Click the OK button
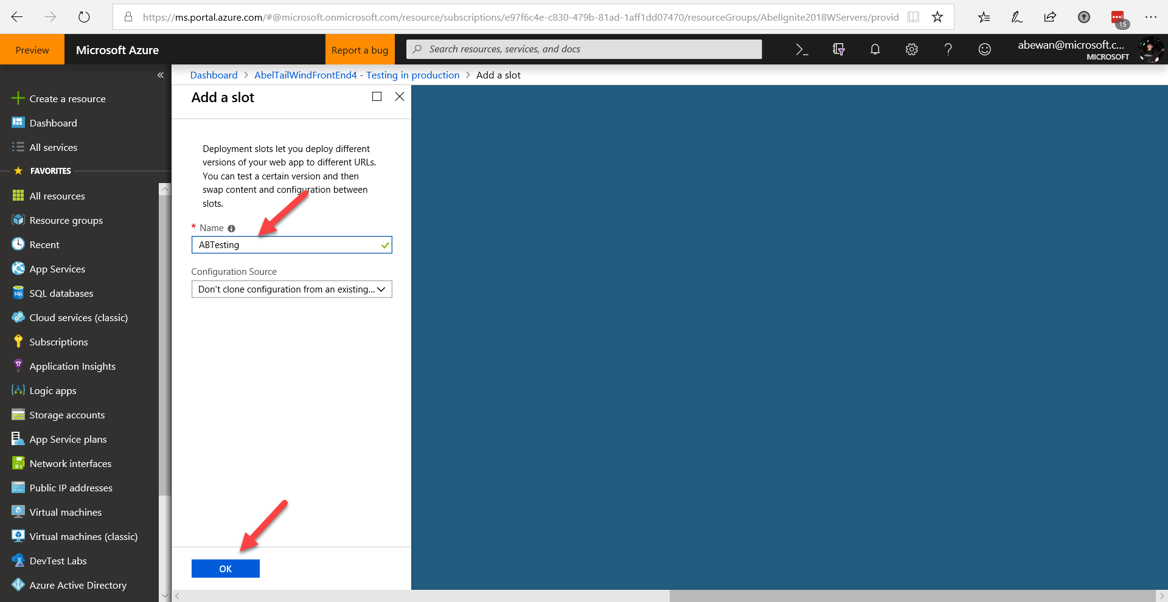Screen dimensions: 1168x602 point(225,569)
